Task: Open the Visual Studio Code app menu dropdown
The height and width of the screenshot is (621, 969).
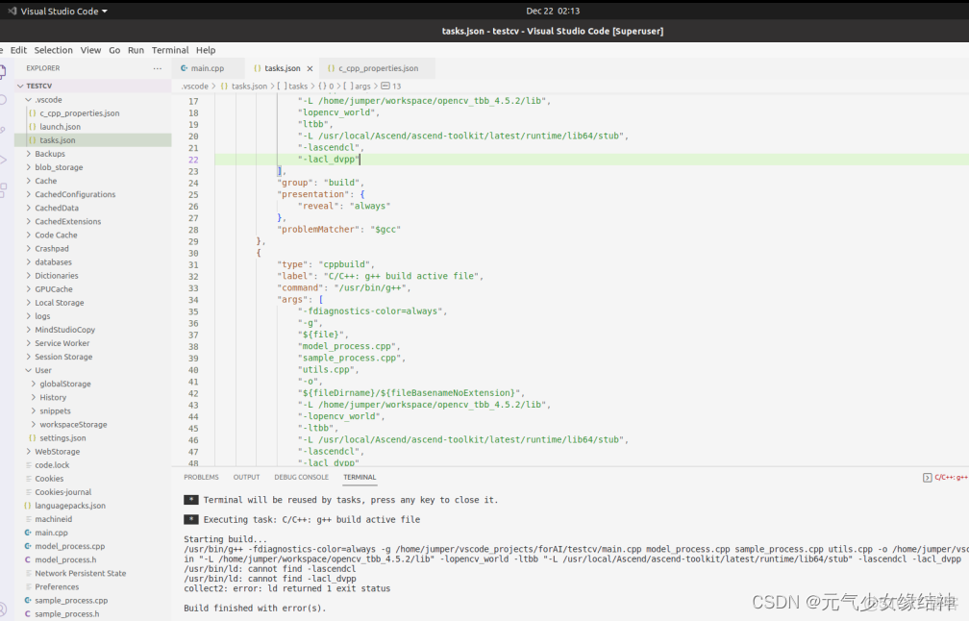Action: 58,11
